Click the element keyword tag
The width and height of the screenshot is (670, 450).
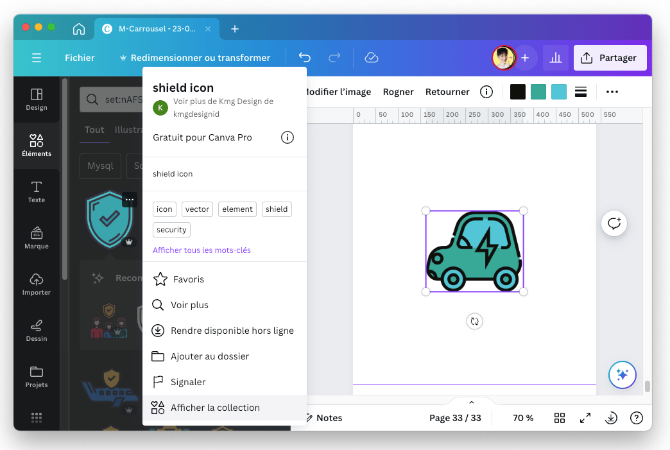[237, 209]
